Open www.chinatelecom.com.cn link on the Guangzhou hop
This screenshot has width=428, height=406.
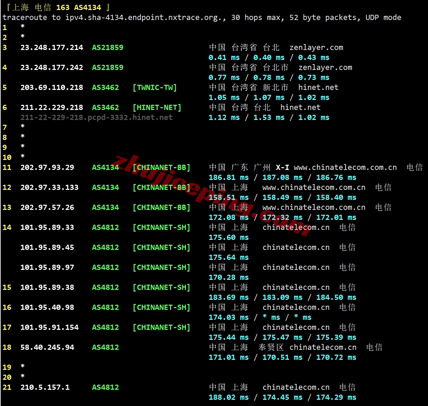[x=345, y=168]
